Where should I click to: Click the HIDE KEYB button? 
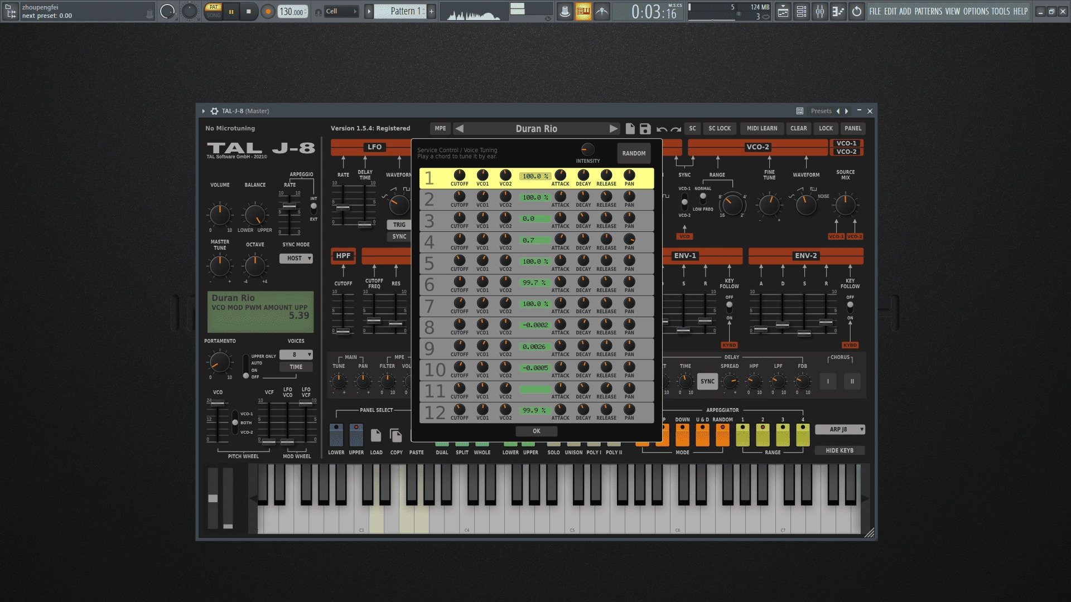840,450
